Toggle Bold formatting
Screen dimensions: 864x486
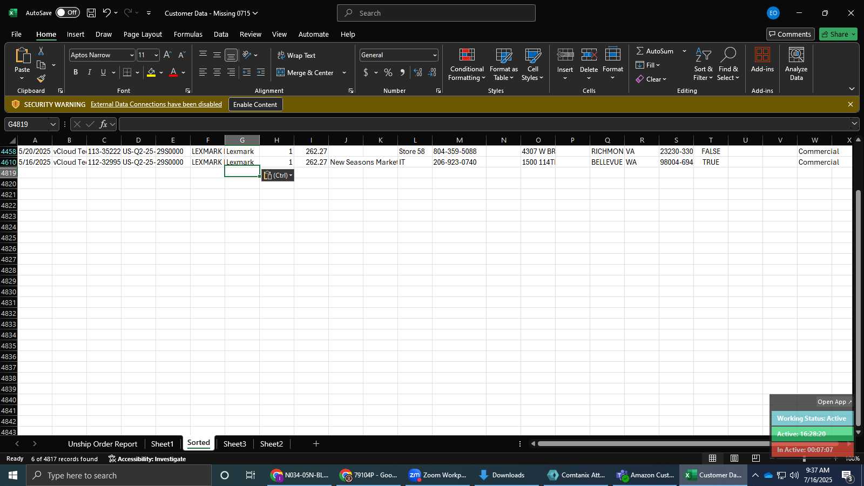(x=76, y=72)
